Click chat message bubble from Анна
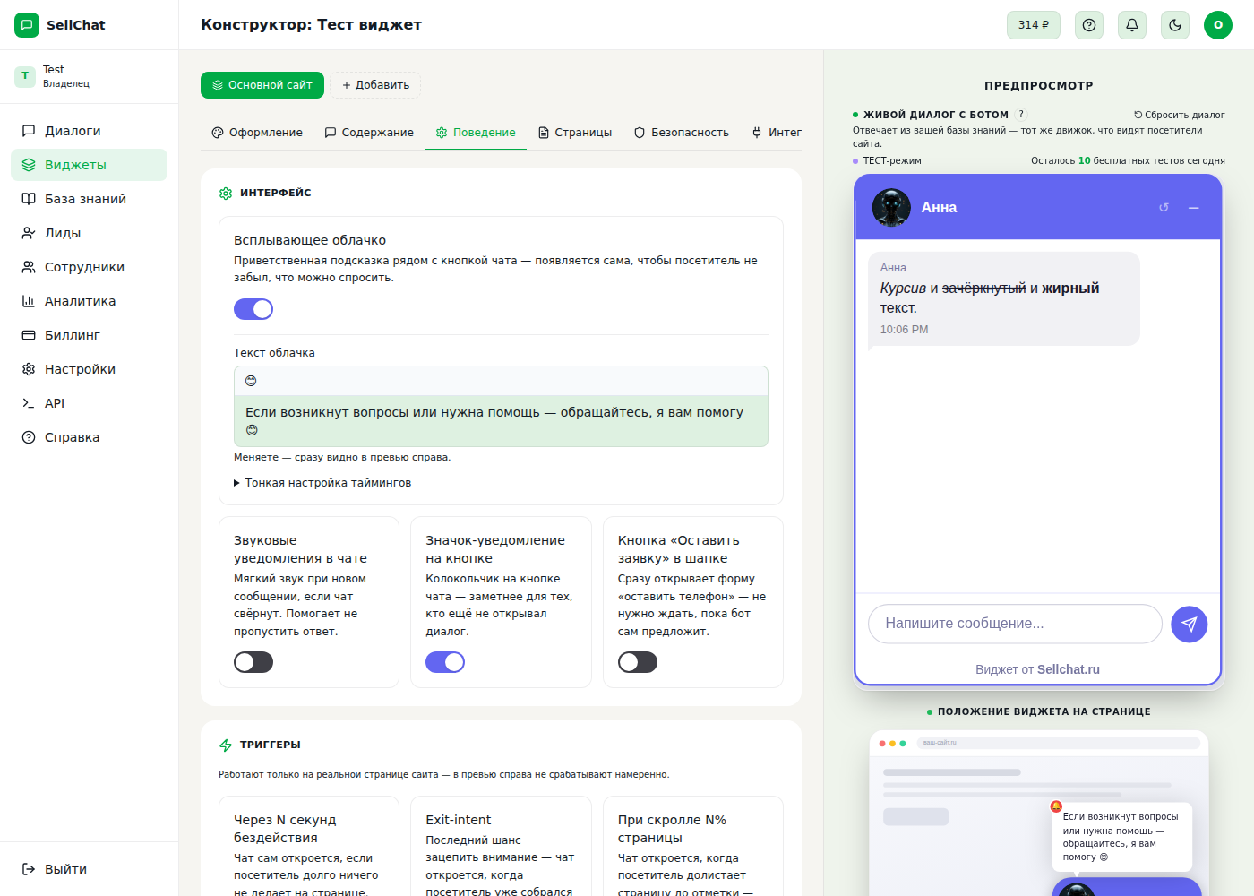This screenshot has width=1254, height=896. click(1003, 298)
